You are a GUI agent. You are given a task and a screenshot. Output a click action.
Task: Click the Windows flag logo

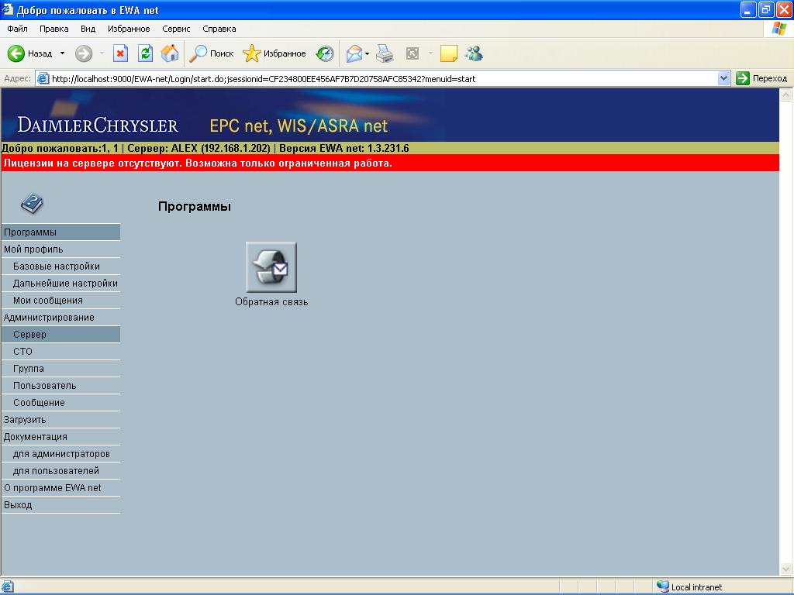(779, 29)
